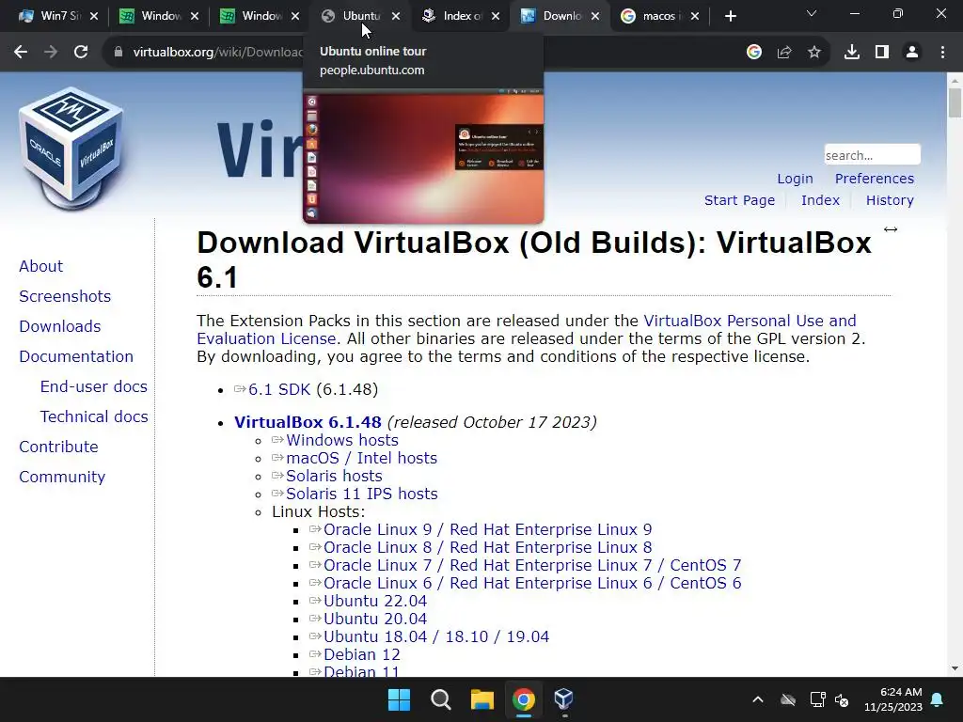
Task: Open Screenshots in sidebar
Action: click(65, 296)
